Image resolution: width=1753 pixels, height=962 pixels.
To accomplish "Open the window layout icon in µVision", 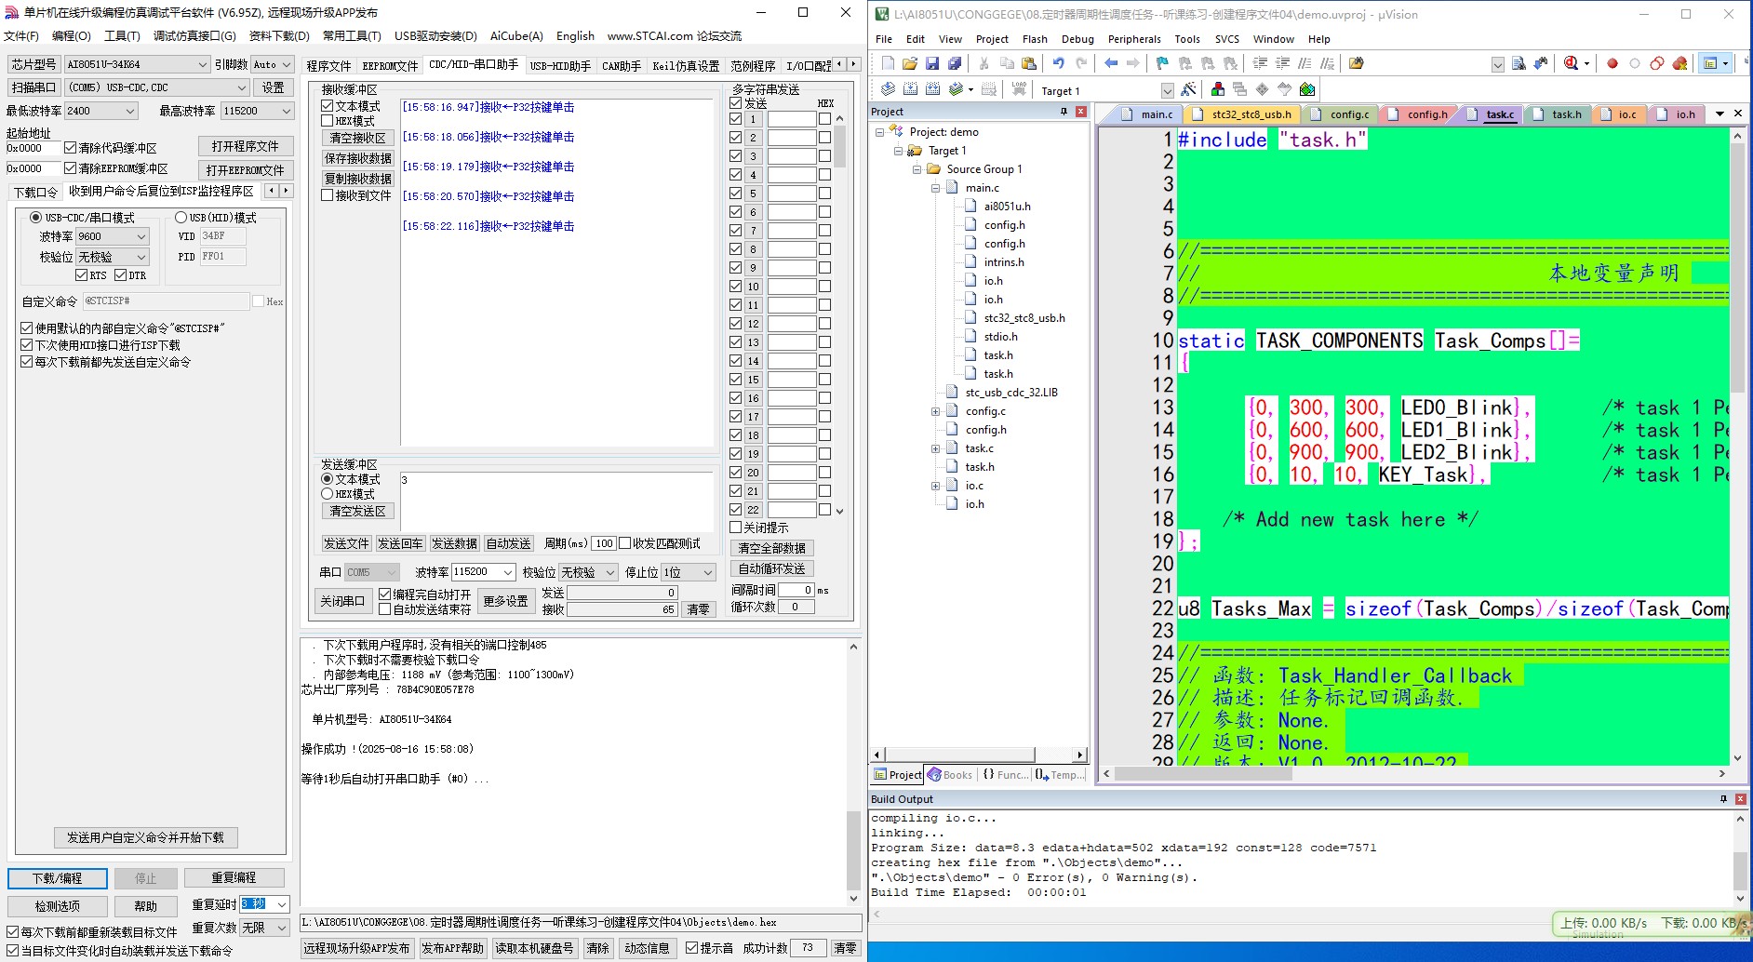I will click(x=1709, y=63).
